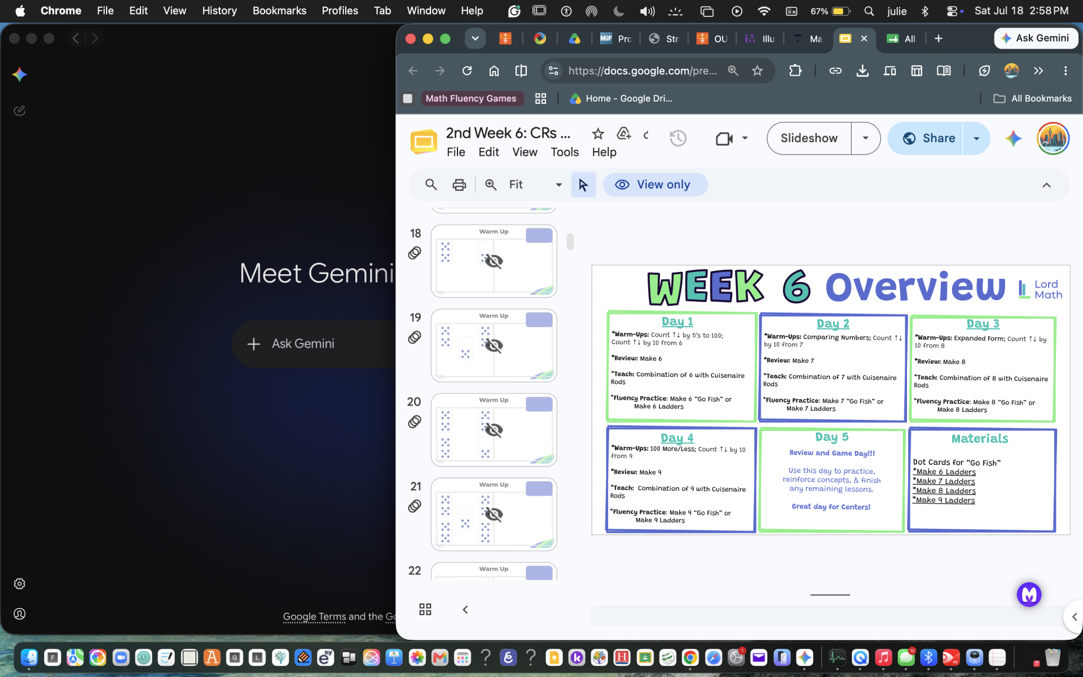
Task: Star the 2nd Week 6 presentation
Action: [x=598, y=134]
